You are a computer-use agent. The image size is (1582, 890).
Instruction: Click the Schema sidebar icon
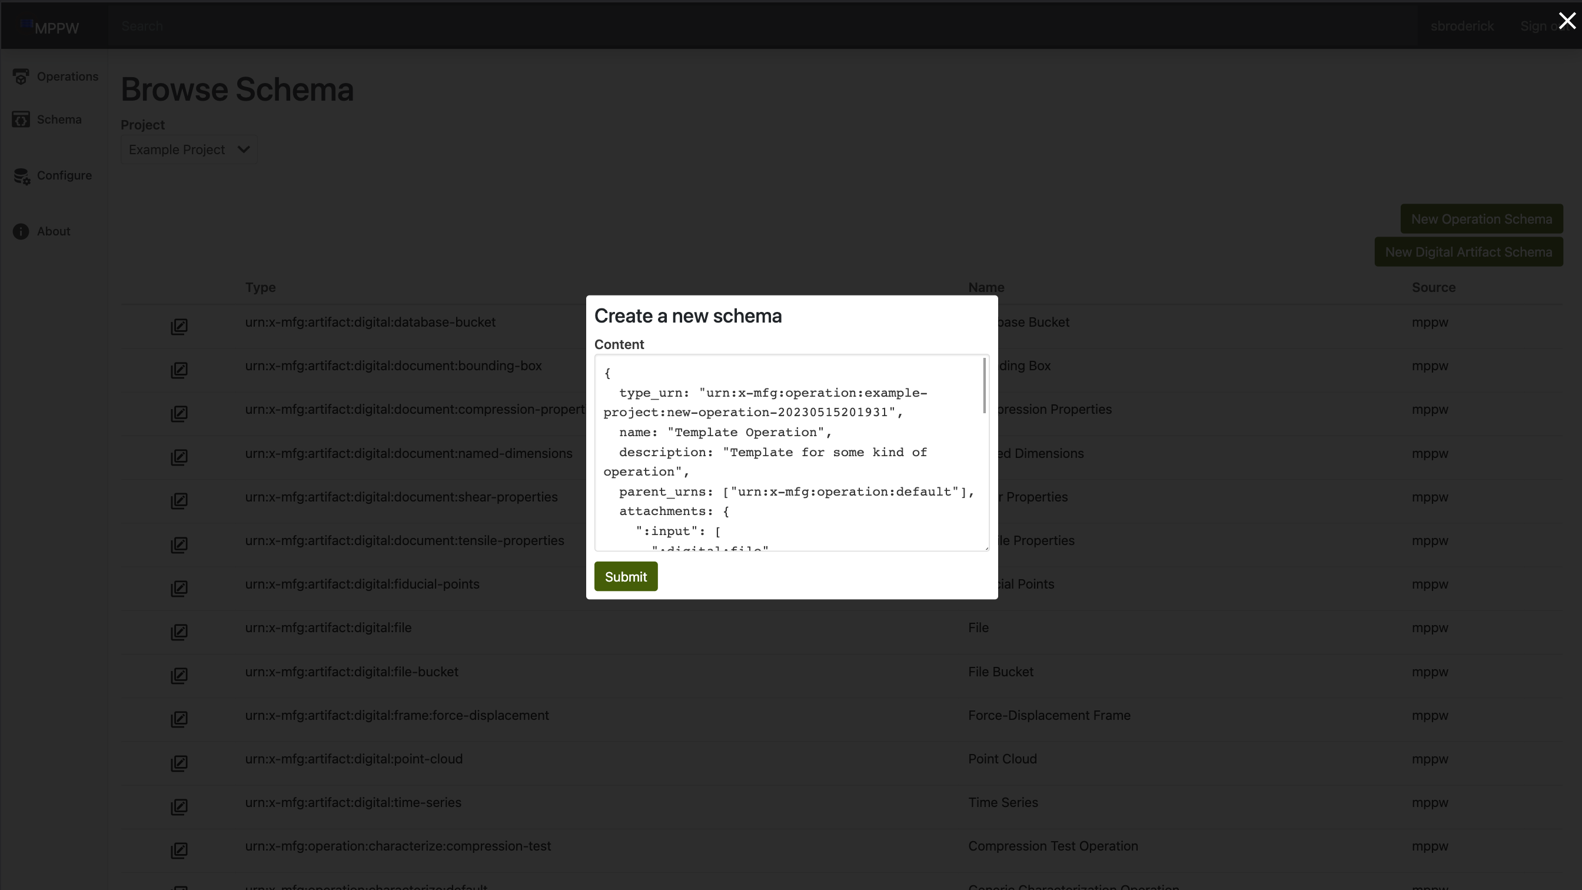[x=21, y=119]
